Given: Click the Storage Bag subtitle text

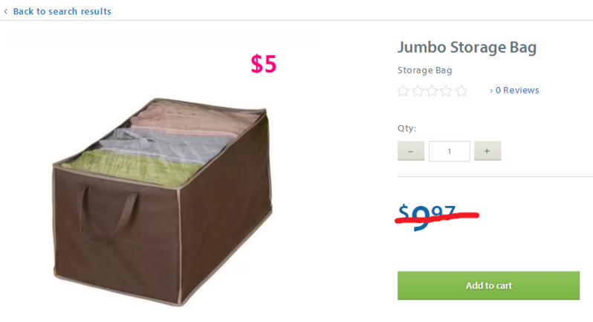Looking at the screenshot, I should 425,71.
